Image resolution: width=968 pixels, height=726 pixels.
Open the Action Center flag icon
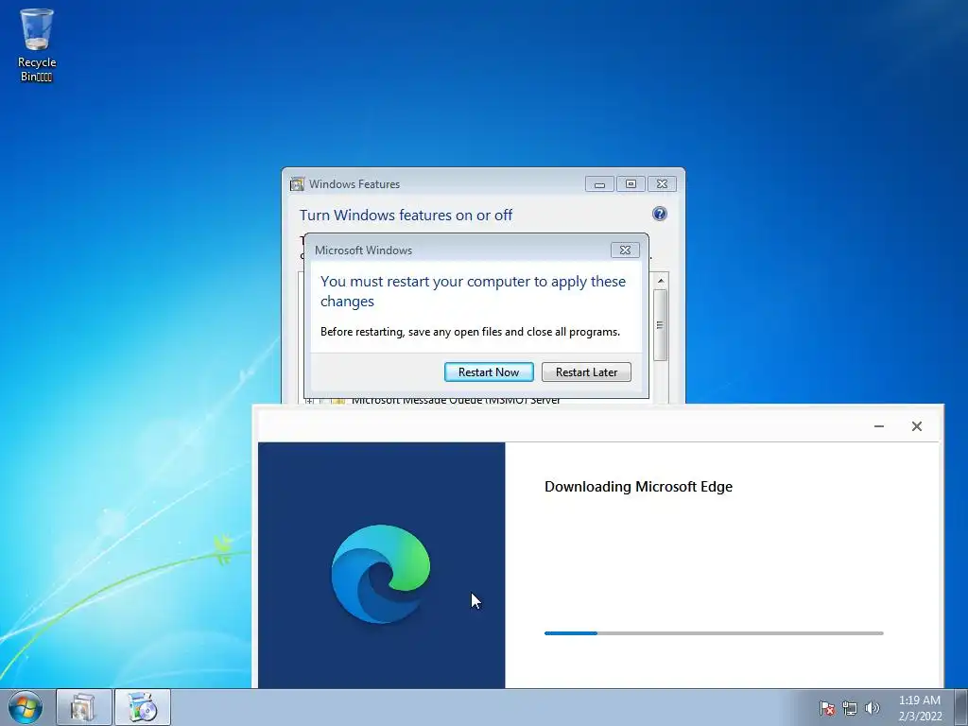[x=826, y=708]
